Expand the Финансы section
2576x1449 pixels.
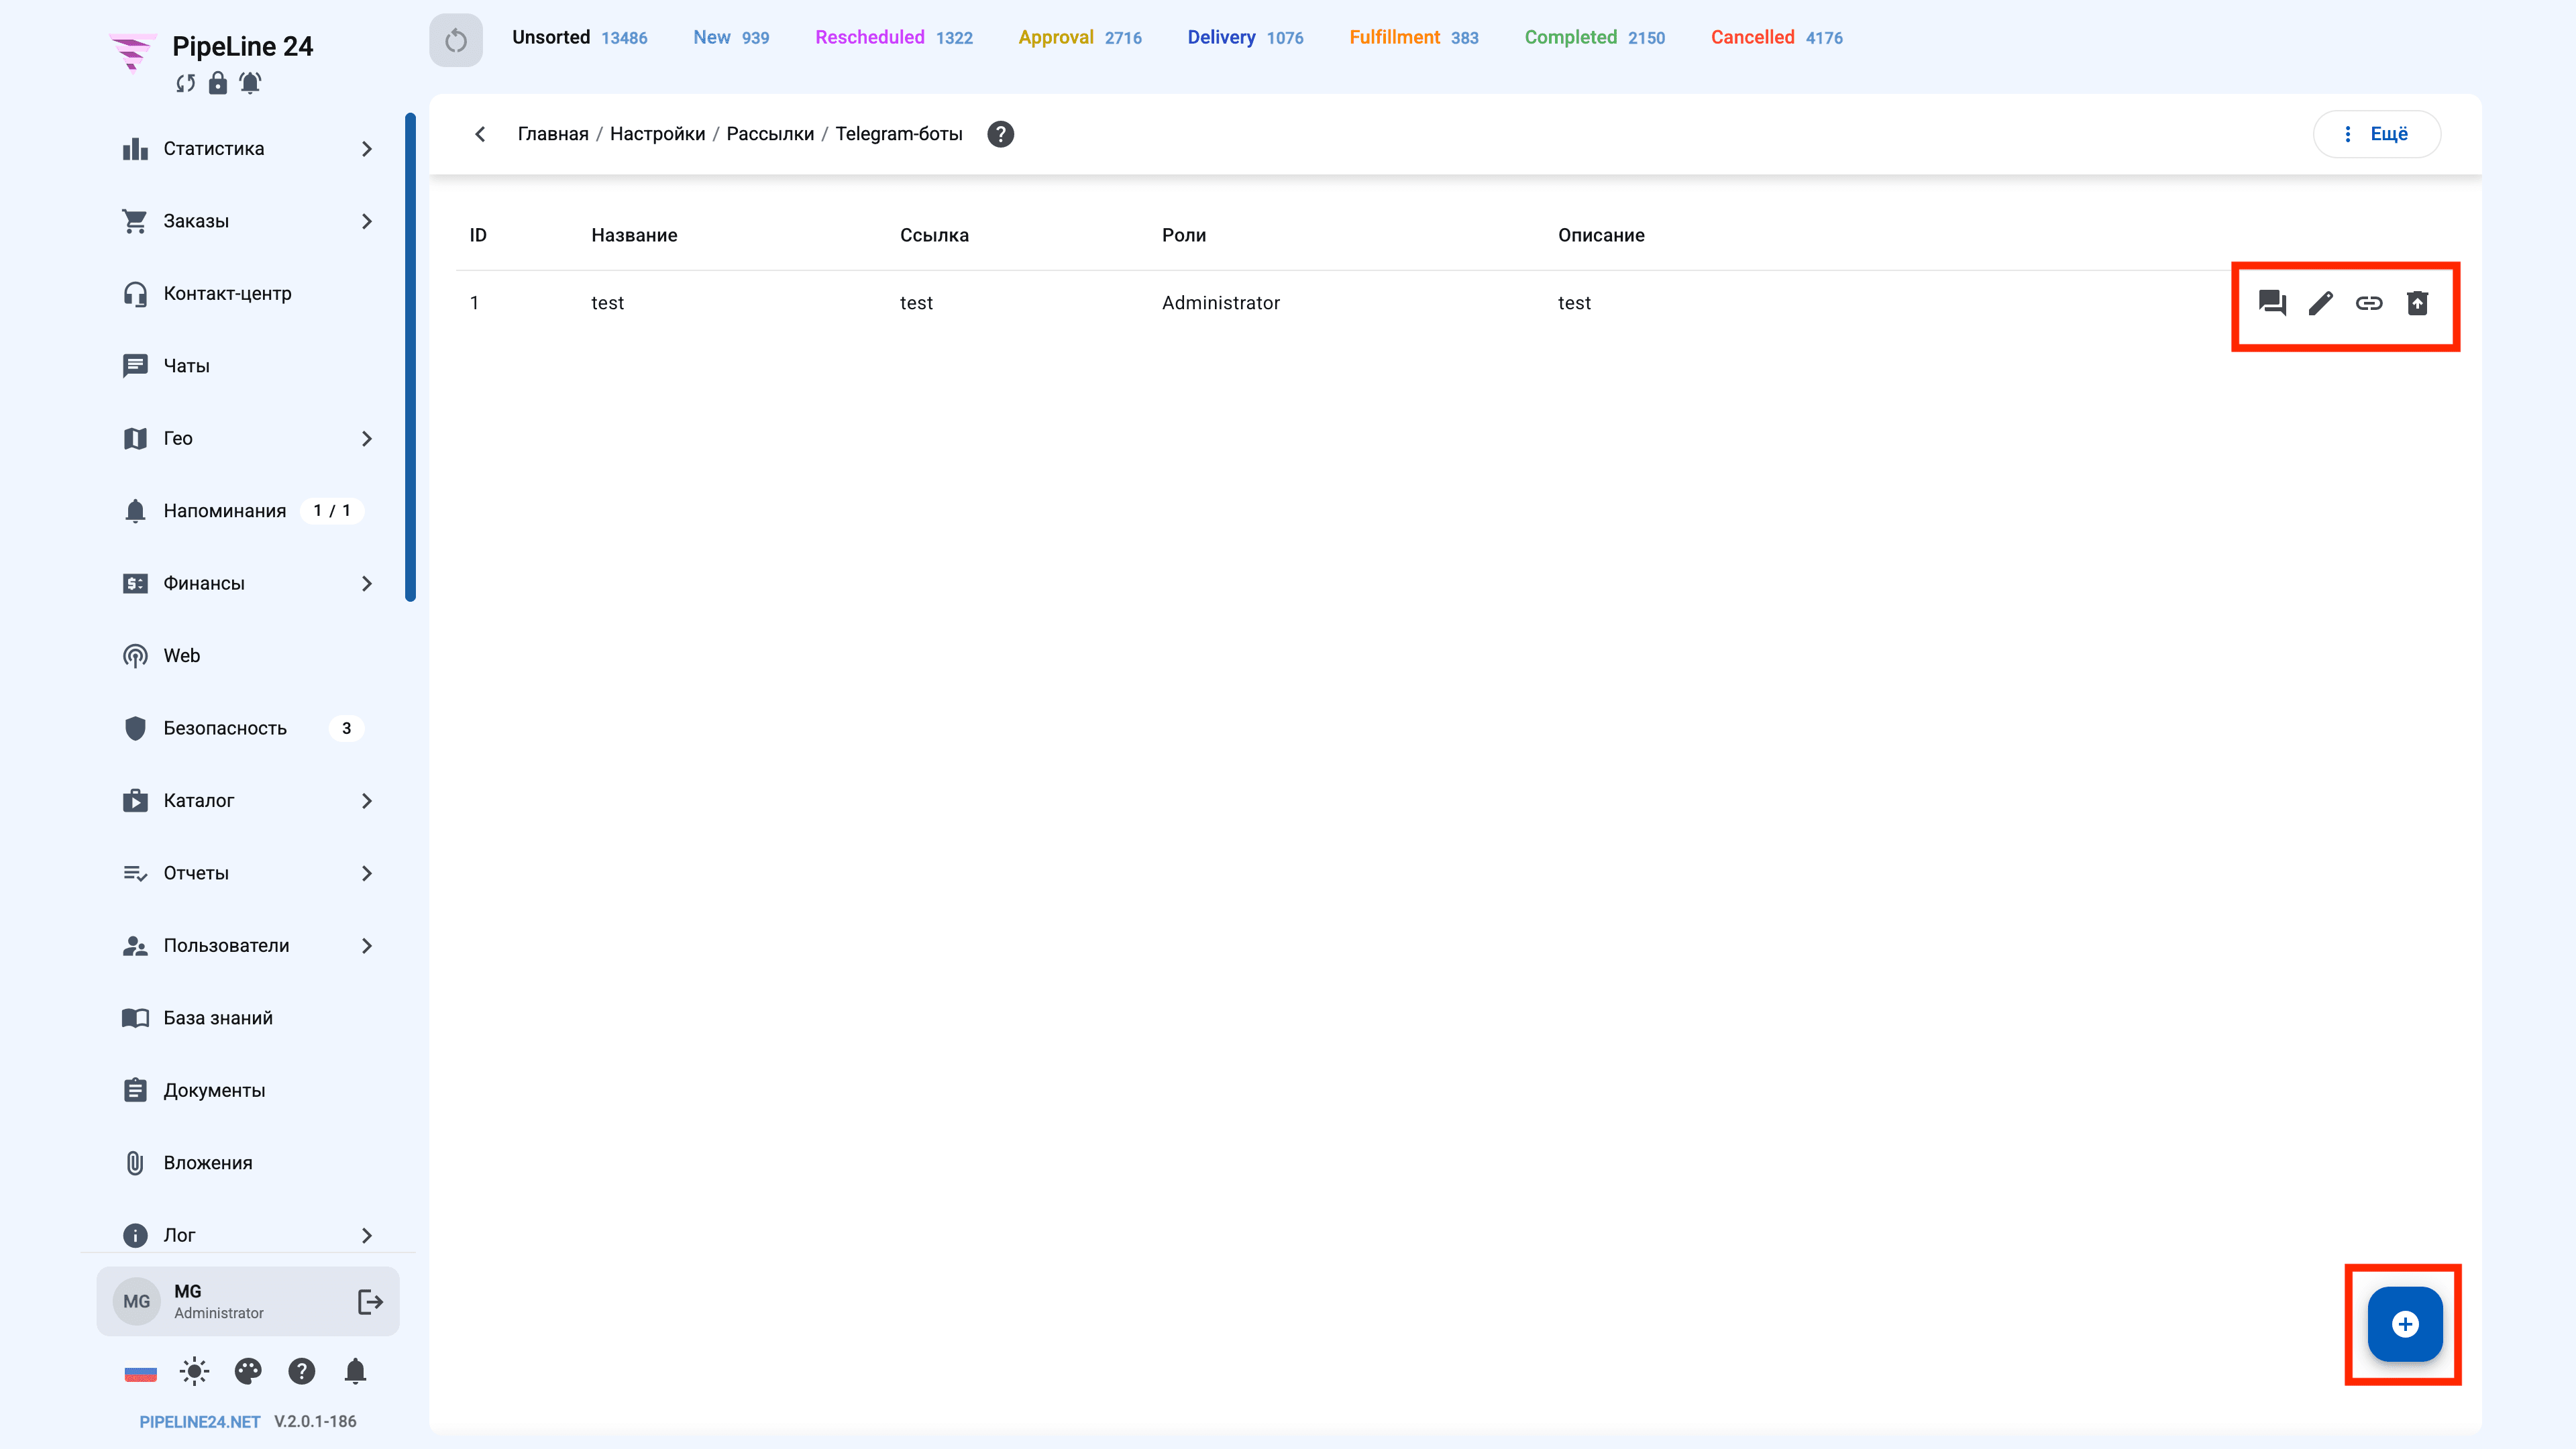248,583
